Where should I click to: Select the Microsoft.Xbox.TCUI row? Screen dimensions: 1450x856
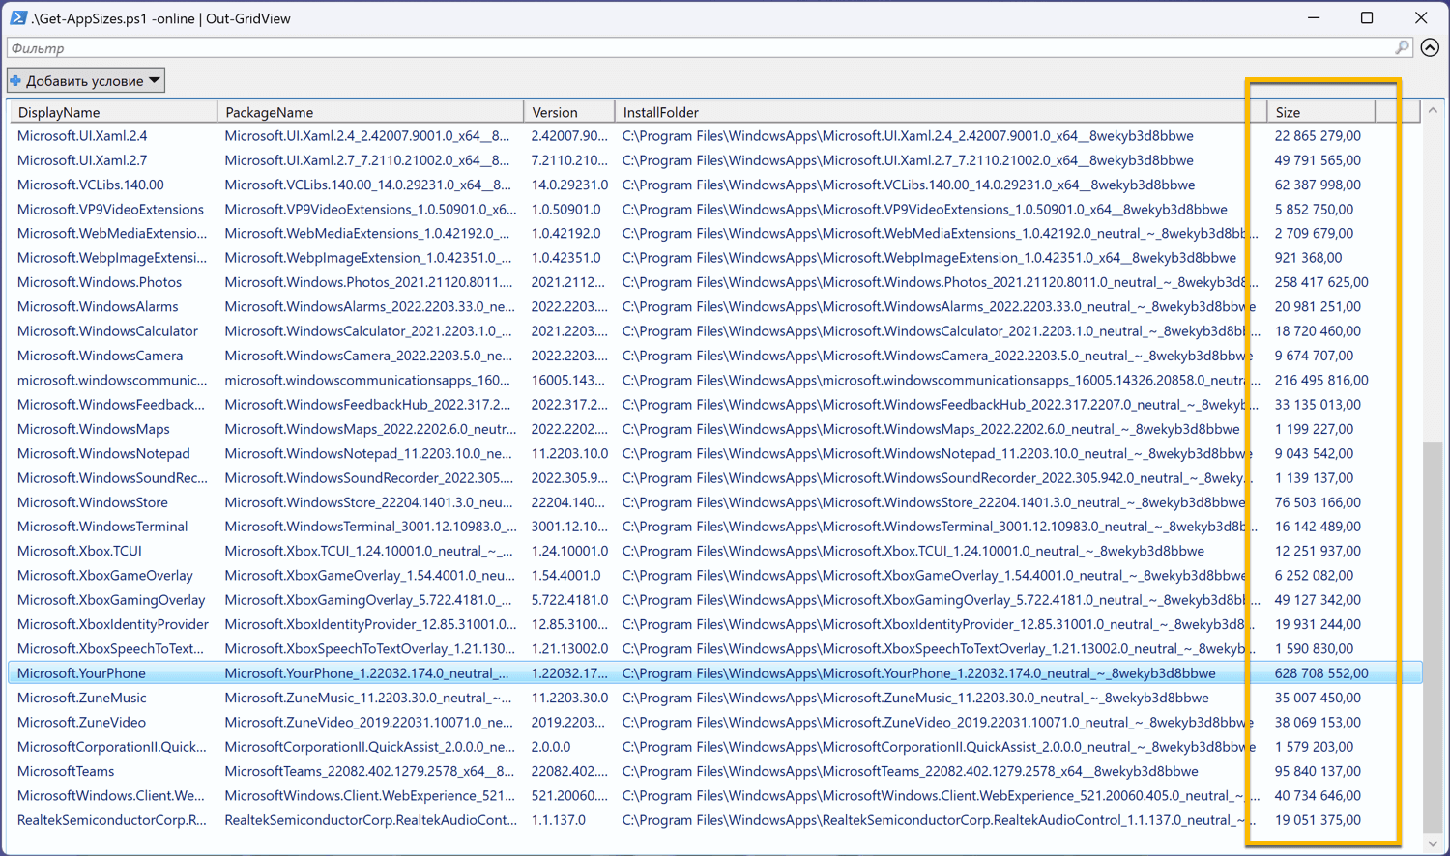coord(715,551)
